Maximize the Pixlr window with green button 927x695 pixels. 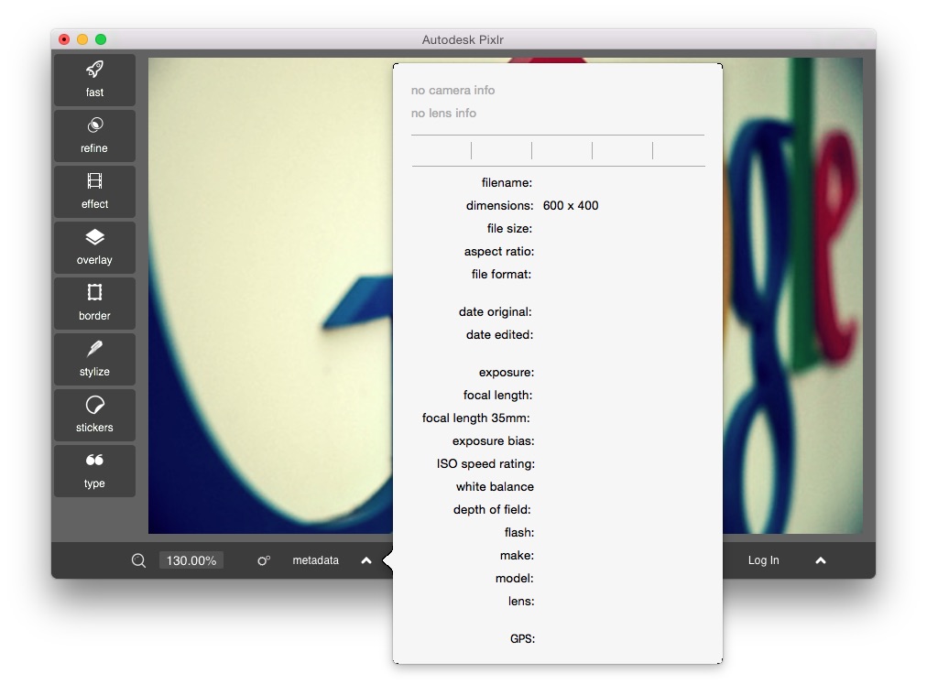101,39
